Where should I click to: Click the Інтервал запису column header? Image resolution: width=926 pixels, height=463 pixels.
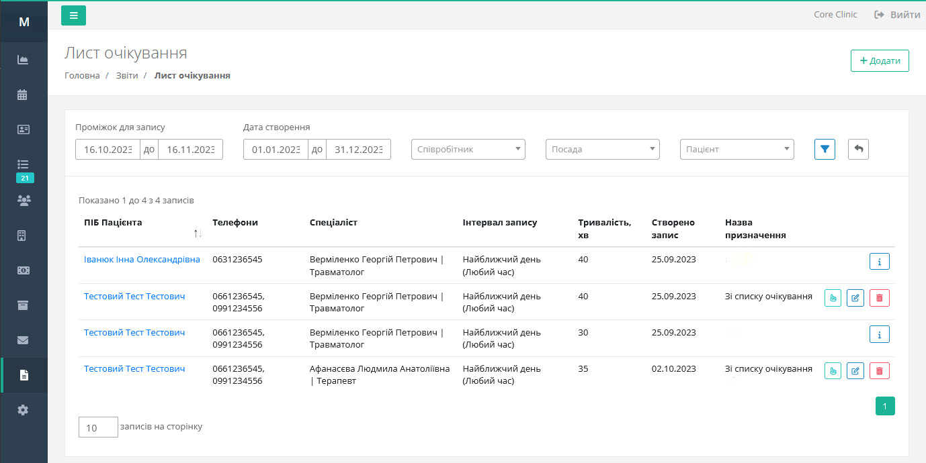coord(500,223)
